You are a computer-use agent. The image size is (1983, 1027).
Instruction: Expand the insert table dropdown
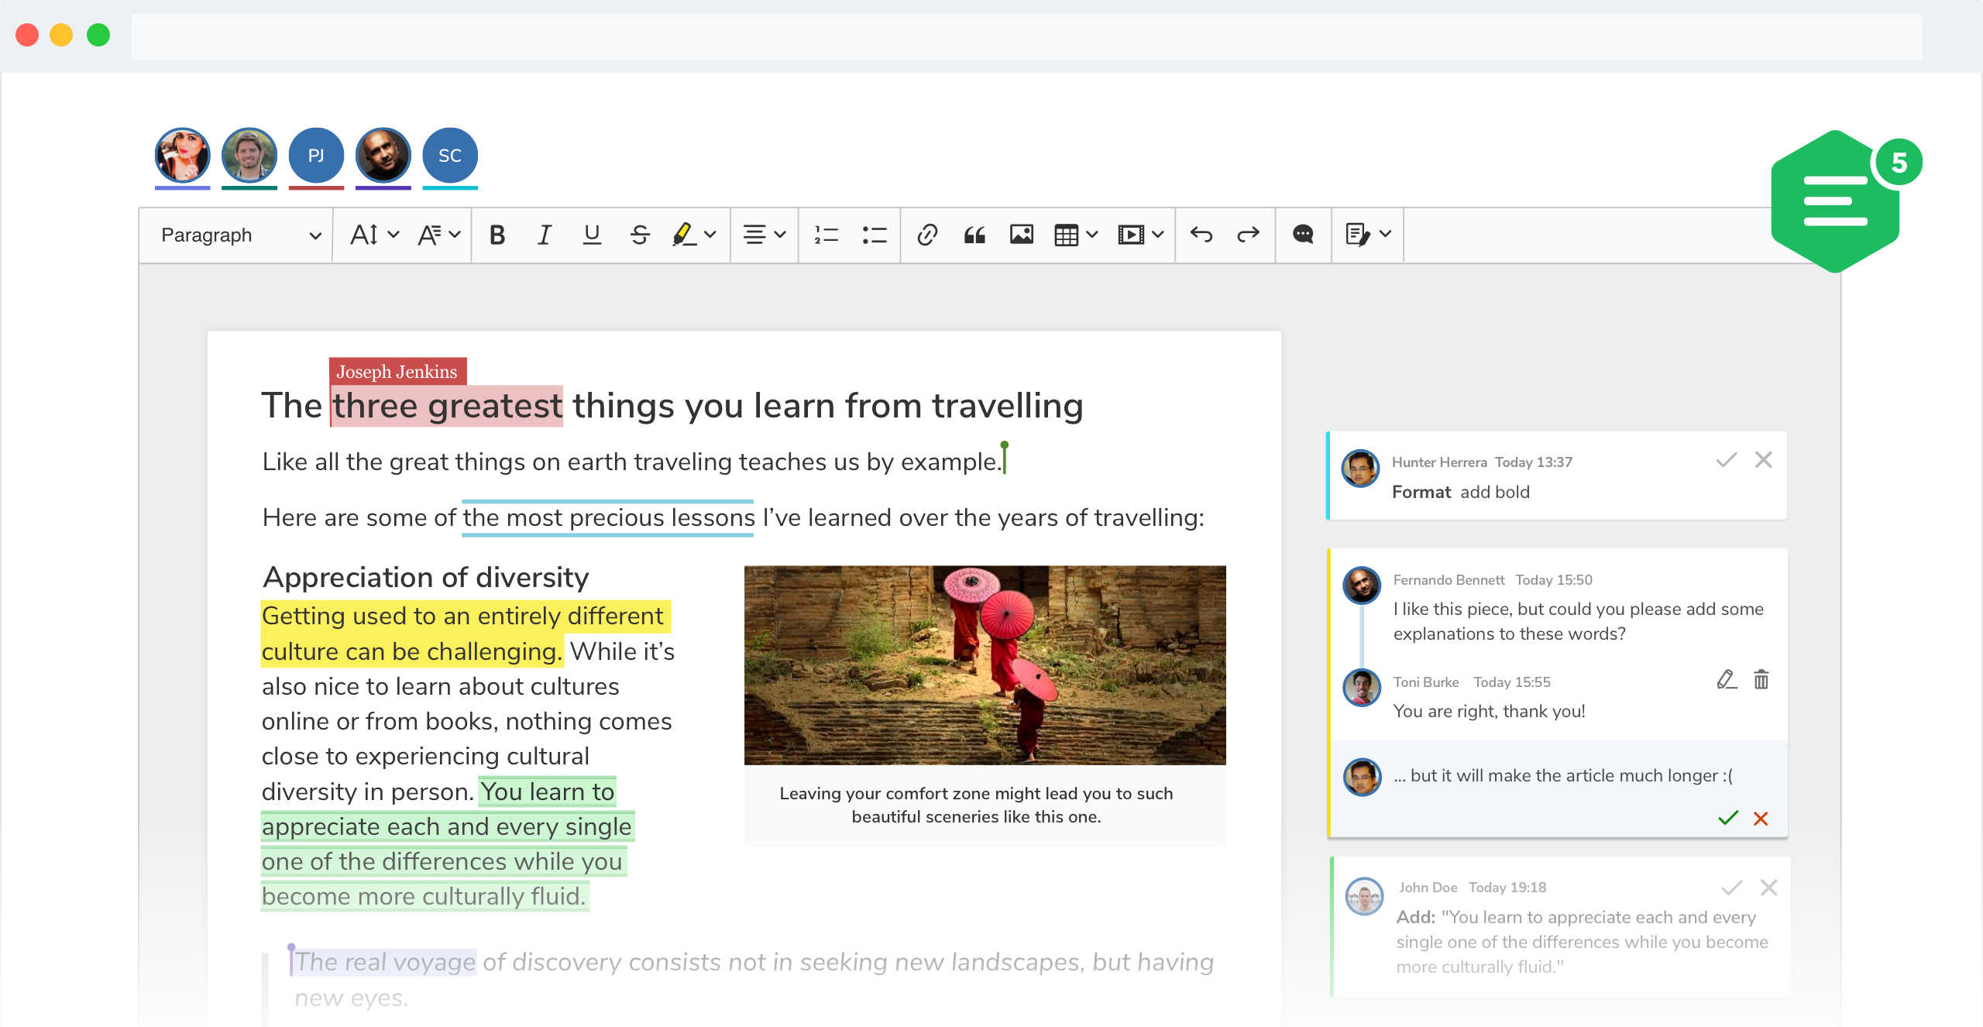point(1092,235)
